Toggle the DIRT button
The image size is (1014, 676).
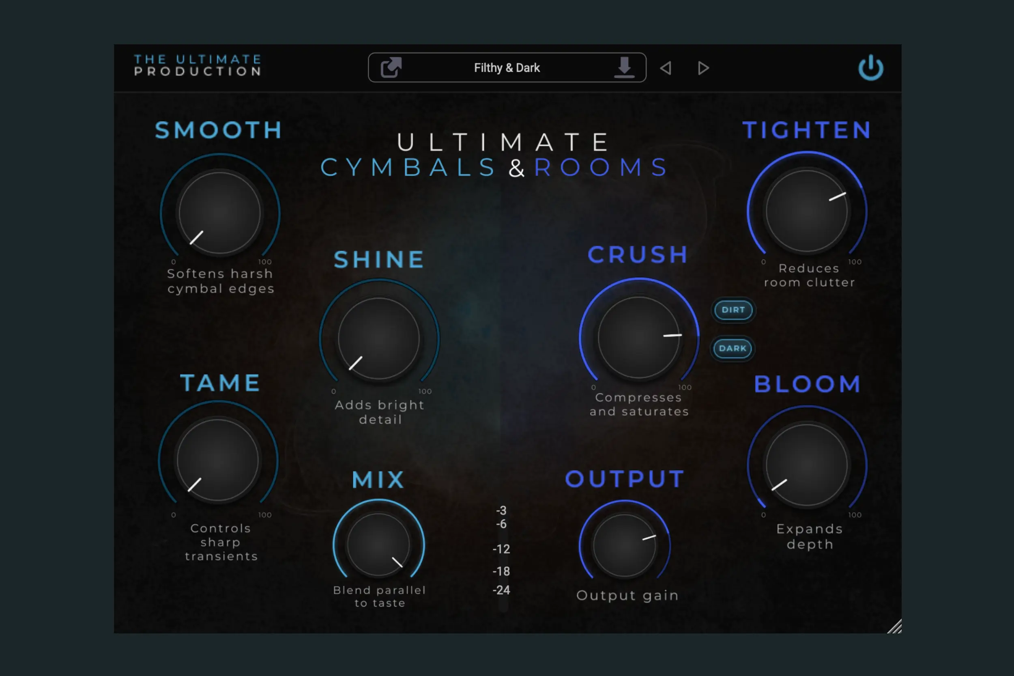click(733, 310)
